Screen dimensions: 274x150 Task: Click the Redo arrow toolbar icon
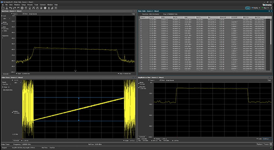click(x=15, y=8)
